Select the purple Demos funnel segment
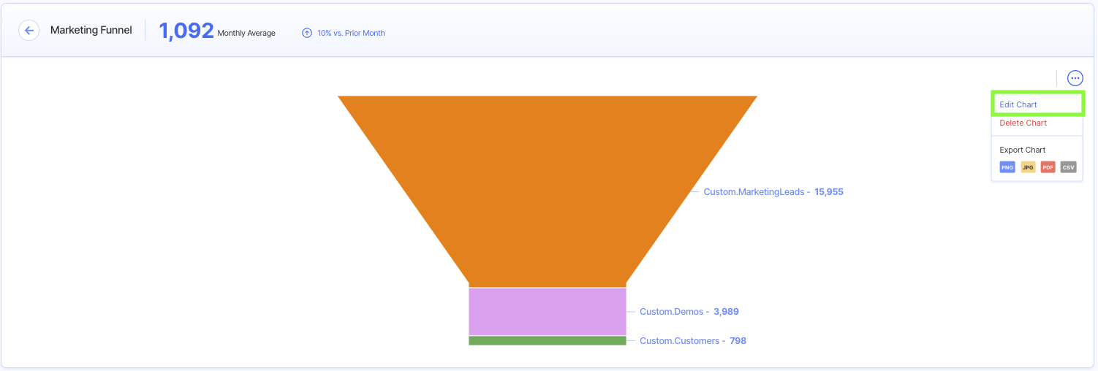Screen dimensions: 1098x371 pyautogui.click(x=547, y=311)
